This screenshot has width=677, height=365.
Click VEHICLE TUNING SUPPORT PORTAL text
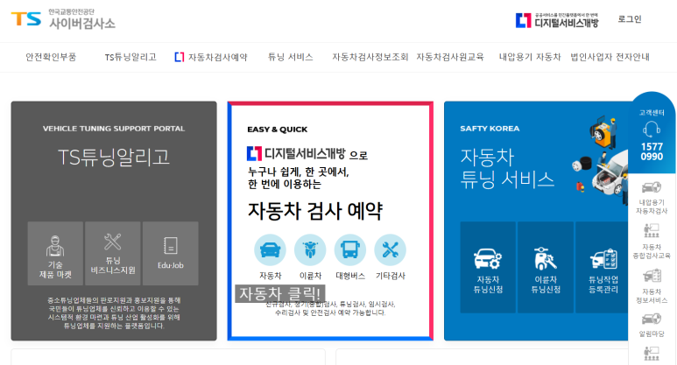tap(114, 129)
